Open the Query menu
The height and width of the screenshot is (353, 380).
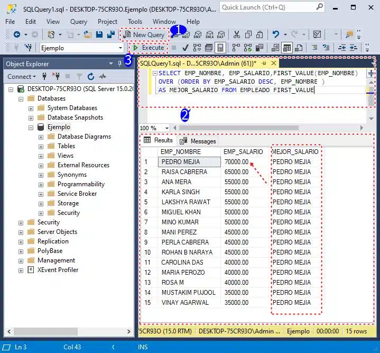click(79, 22)
